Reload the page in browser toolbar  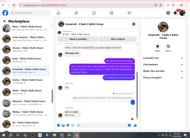pos(14,5)
